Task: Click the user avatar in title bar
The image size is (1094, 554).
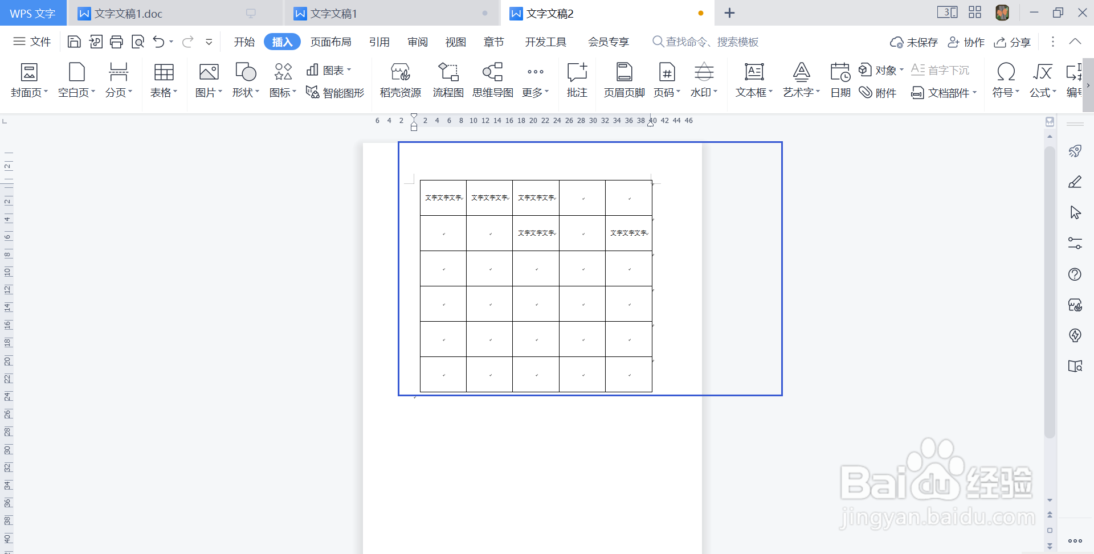Action: point(1003,13)
